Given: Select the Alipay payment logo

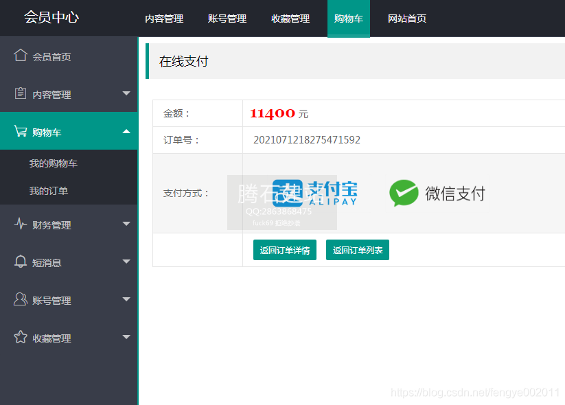Looking at the screenshot, I should pyautogui.click(x=315, y=193).
